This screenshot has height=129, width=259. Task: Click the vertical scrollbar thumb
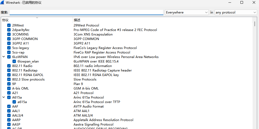tap(255, 24)
